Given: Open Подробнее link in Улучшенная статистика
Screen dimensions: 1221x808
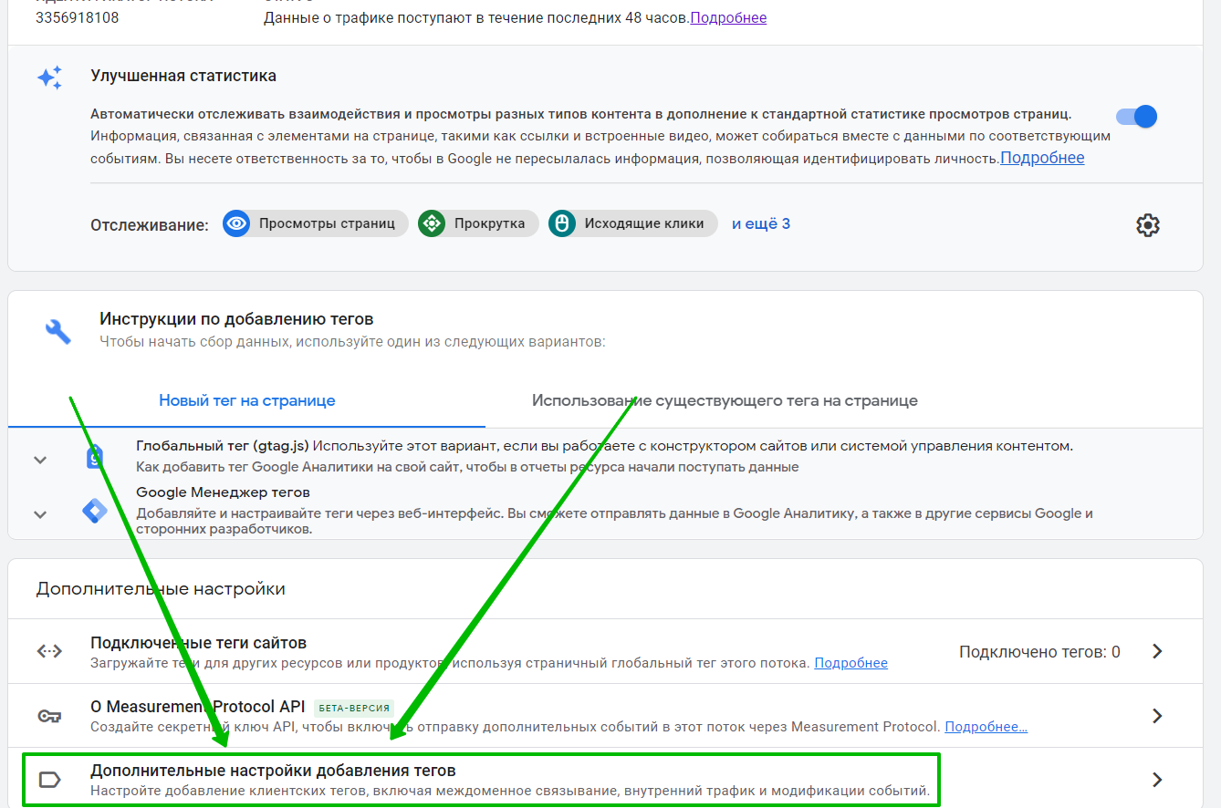Looking at the screenshot, I should [1042, 158].
